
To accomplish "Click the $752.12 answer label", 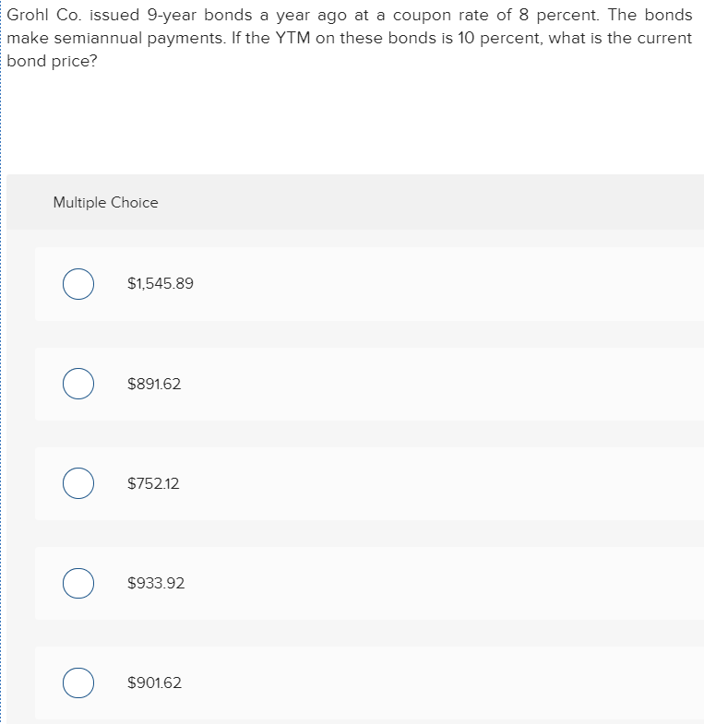I will pyautogui.click(x=153, y=483).
